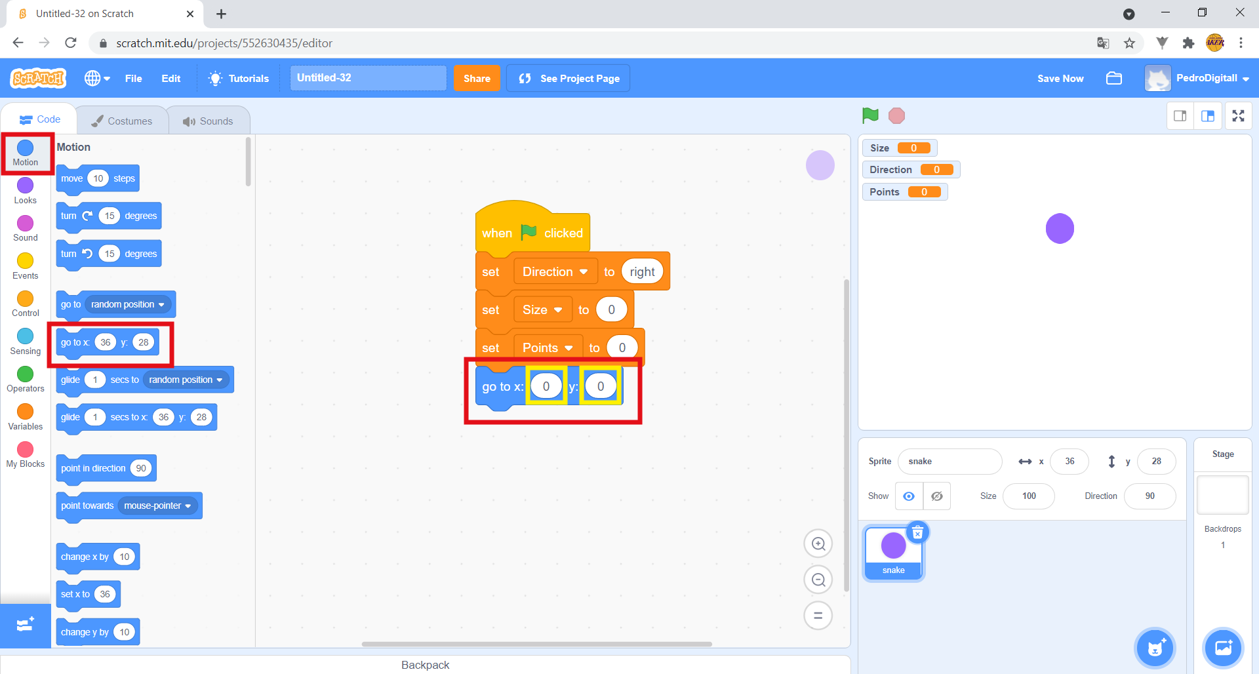This screenshot has width=1259, height=674.
Task: Open random position dropdown in glide block
Action: click(x=186, y=380)
